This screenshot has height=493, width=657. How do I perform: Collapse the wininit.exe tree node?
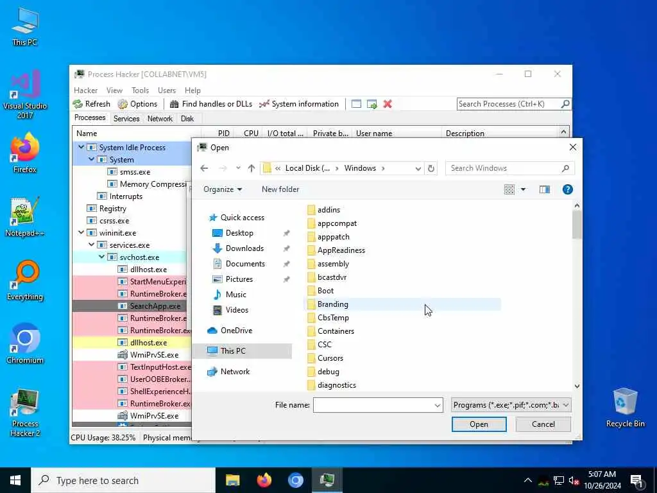pos(81,232)
